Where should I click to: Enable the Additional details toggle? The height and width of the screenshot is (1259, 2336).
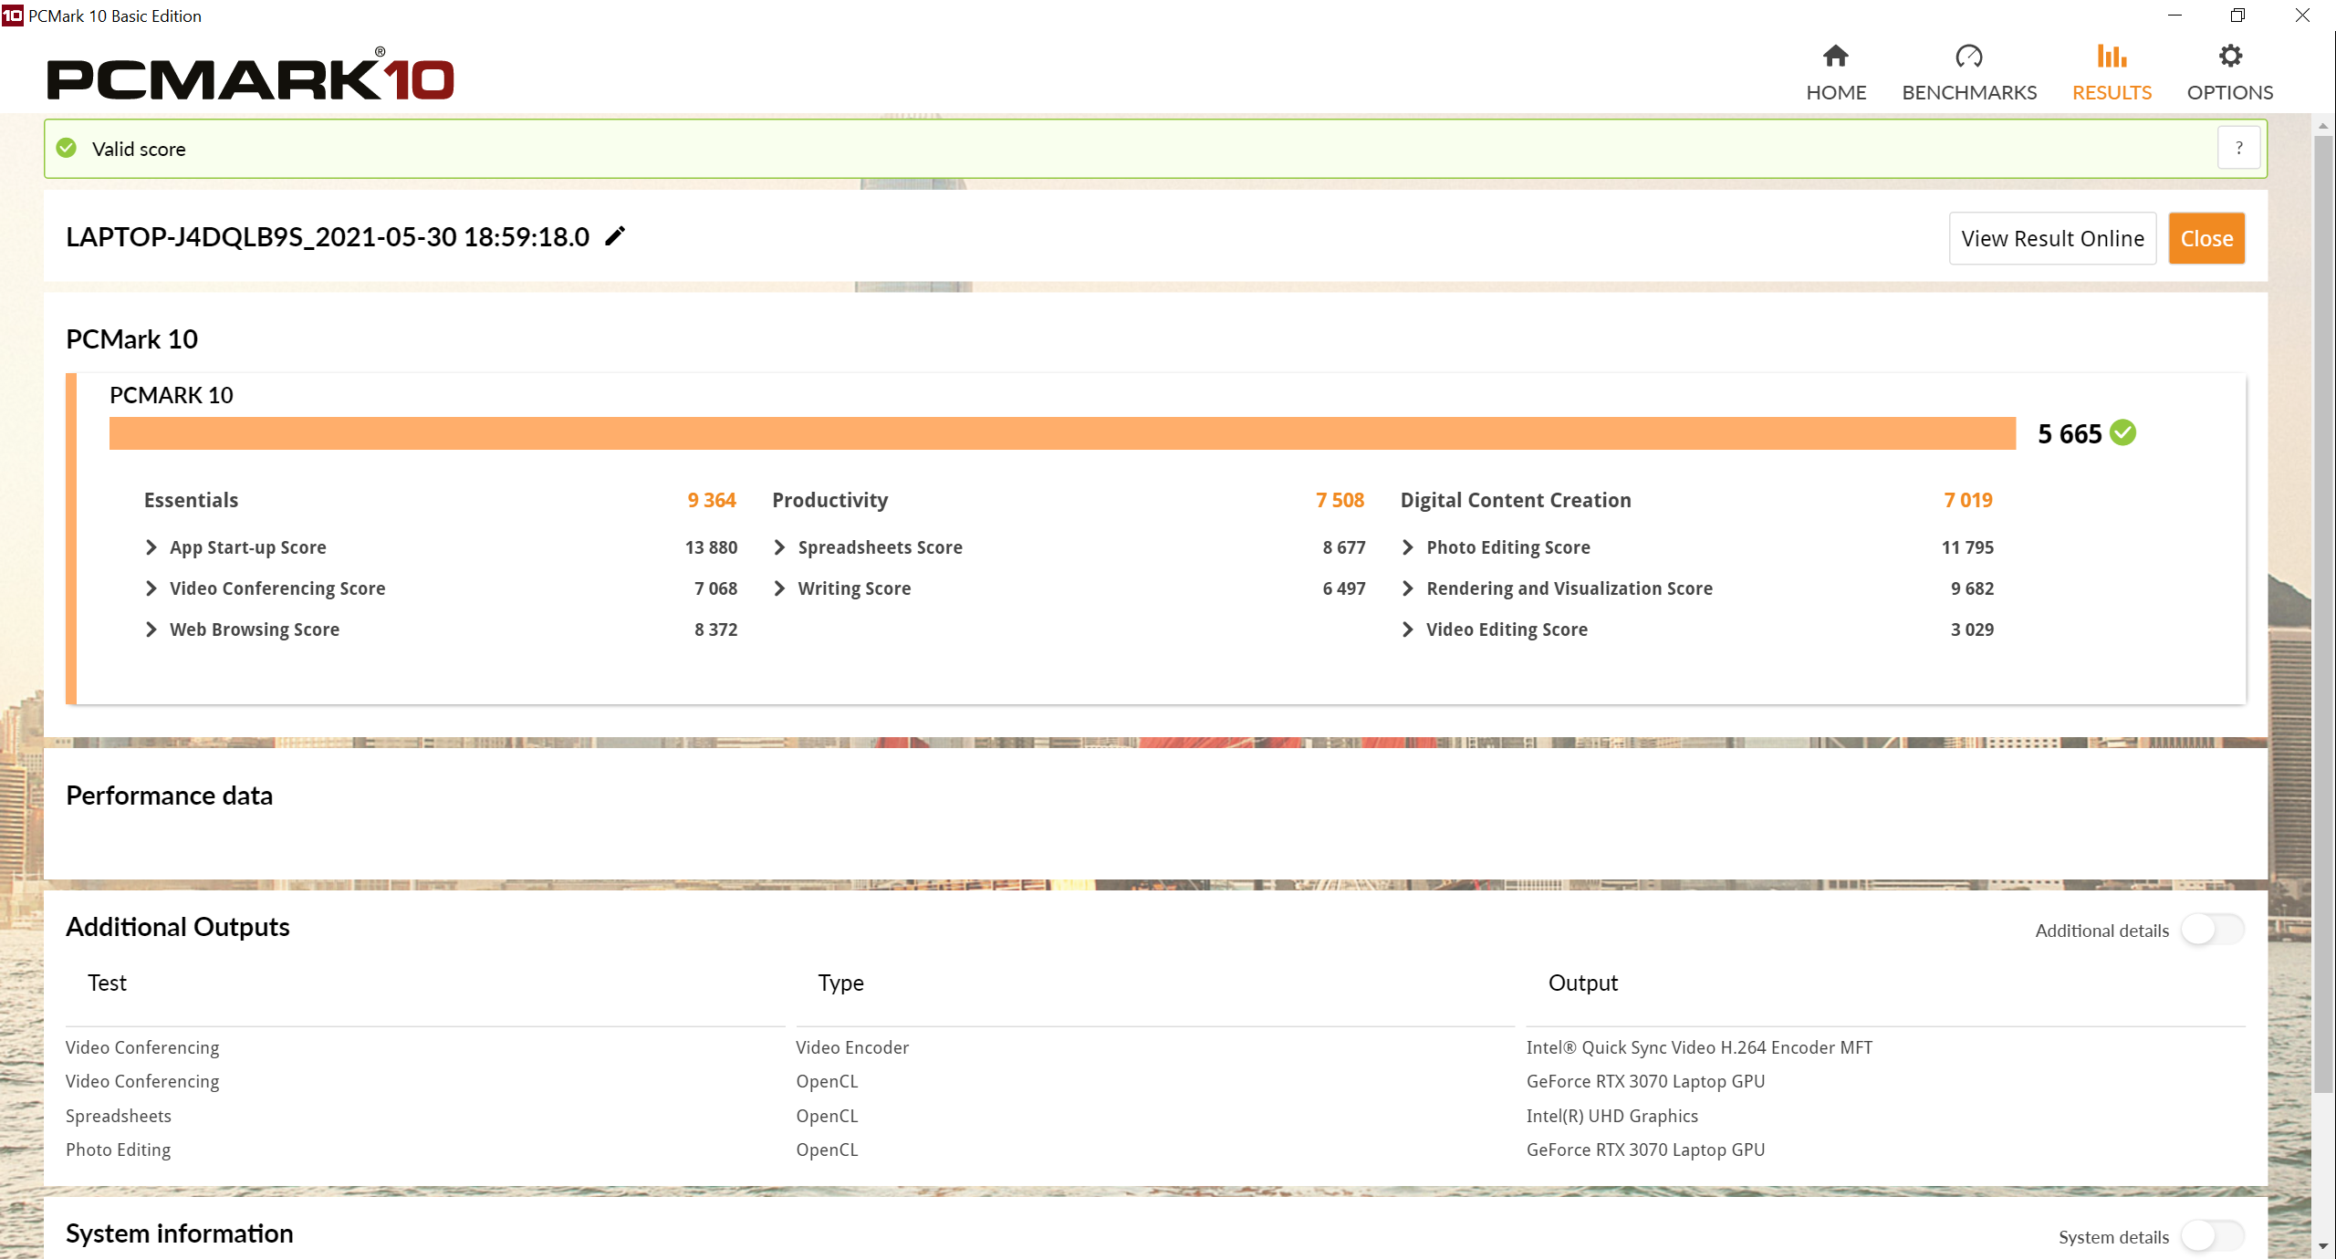pyautogui.click(x=2212, y=930)
